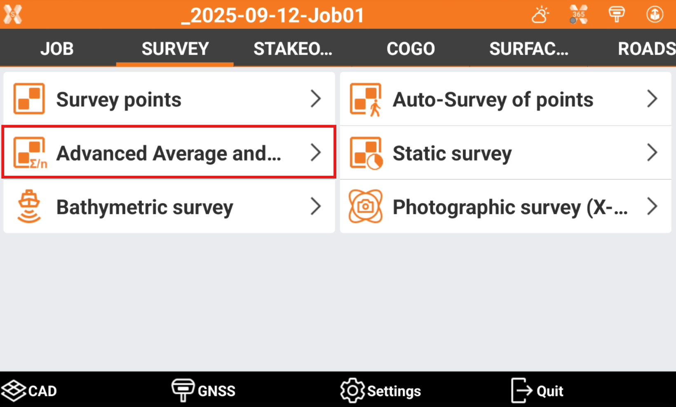The image size is (676, 407).
Task: Click the Photographic survey camera icon
Action: point(365,206)
